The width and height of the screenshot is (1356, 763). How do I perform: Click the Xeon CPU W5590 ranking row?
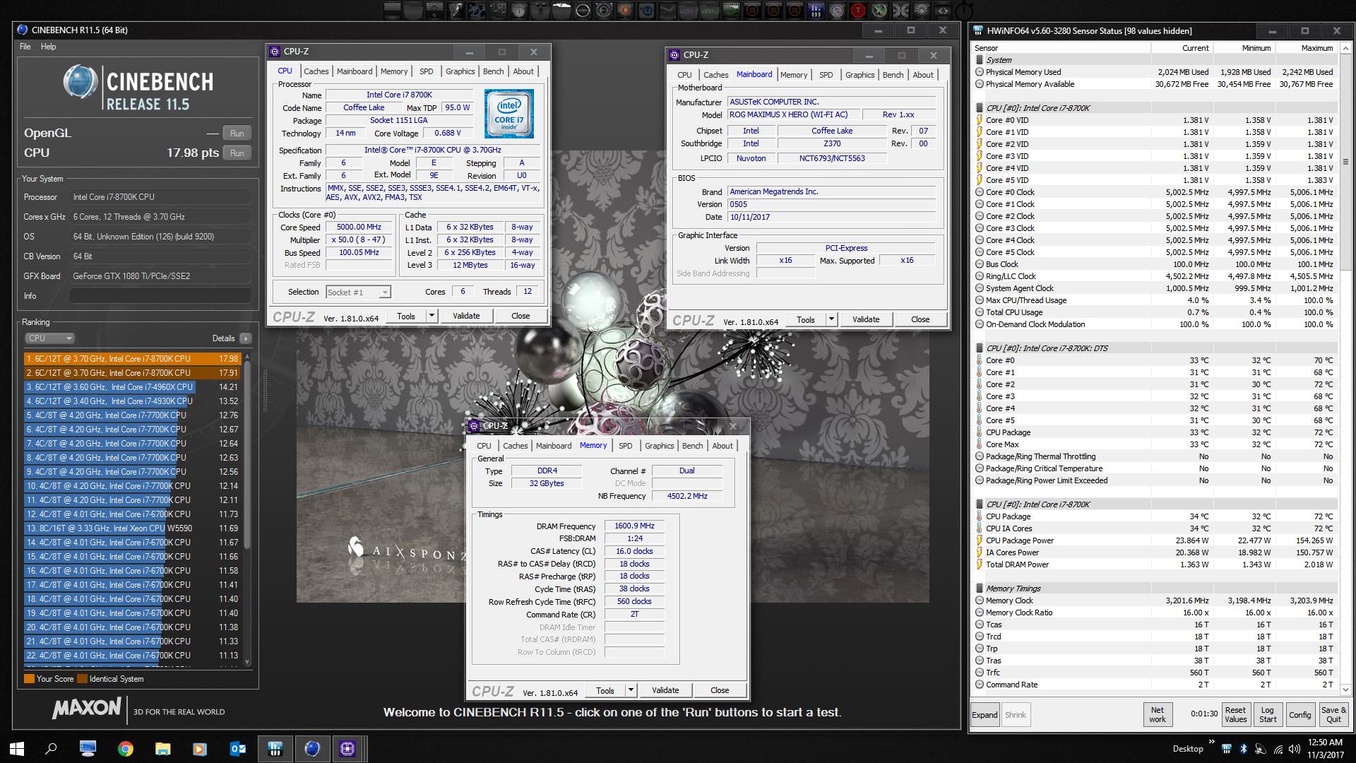pos(133,528)
